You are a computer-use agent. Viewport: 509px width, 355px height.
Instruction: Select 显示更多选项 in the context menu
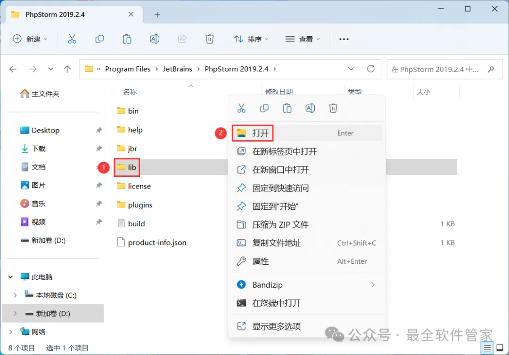pos(306,326)
